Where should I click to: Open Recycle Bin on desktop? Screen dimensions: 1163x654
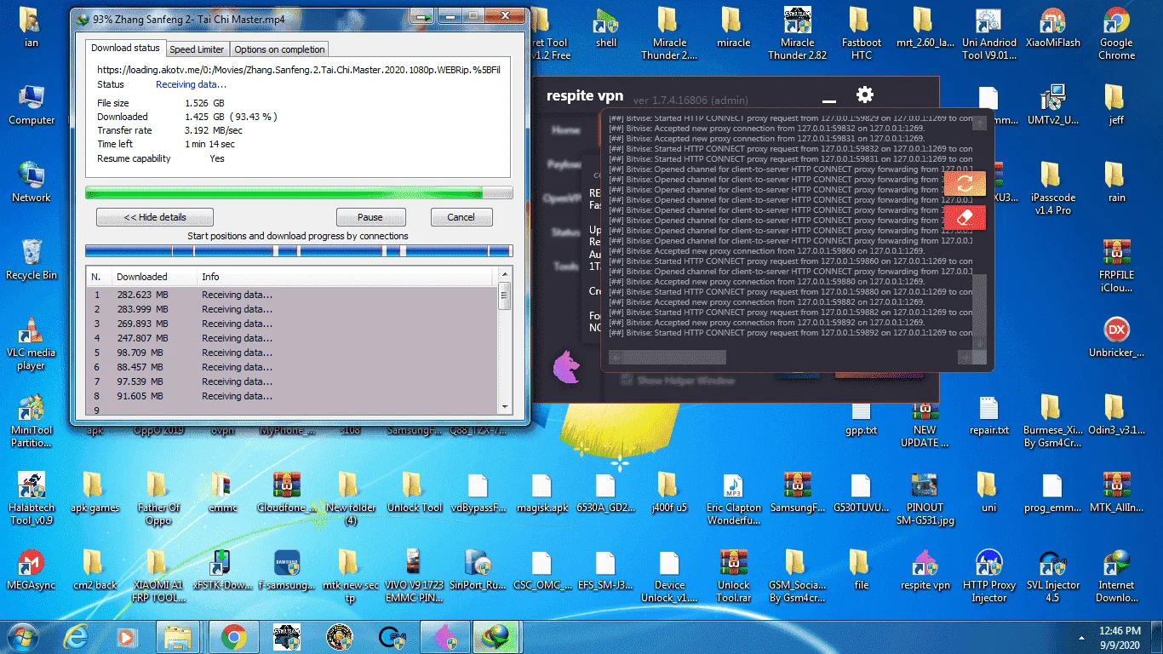click(32, 260)
